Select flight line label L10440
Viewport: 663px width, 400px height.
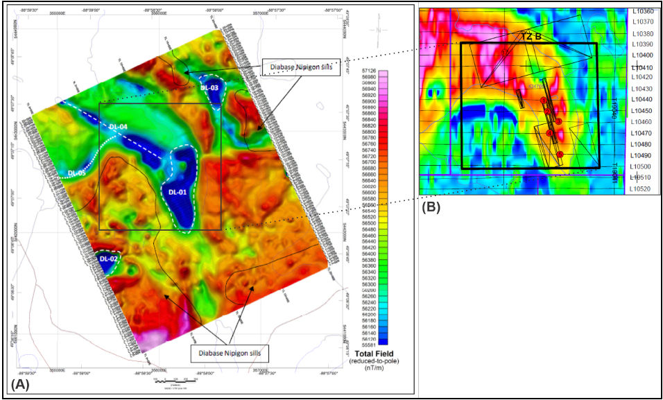[x=642, y=99]
